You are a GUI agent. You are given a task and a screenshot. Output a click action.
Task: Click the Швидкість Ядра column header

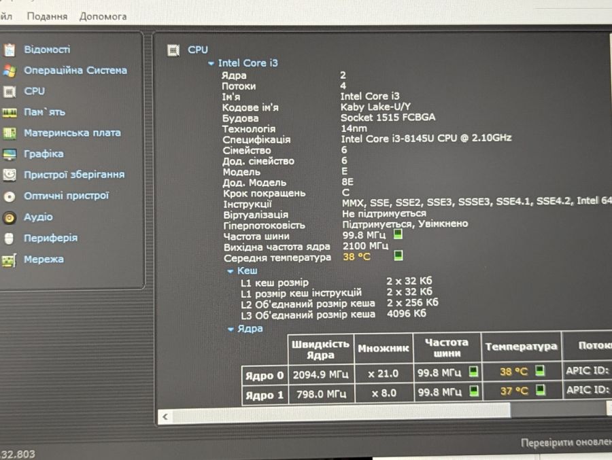point(320,349)
